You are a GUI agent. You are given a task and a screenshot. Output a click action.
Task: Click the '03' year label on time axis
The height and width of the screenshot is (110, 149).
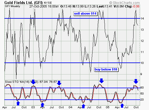[33, 107]
